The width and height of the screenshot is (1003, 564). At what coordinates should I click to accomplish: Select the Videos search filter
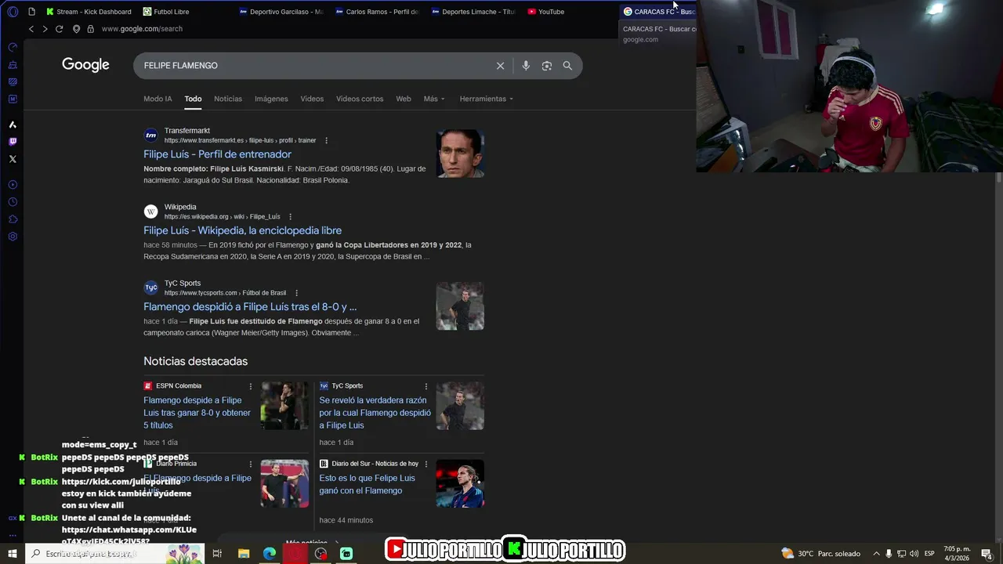[x=312, y=99]
